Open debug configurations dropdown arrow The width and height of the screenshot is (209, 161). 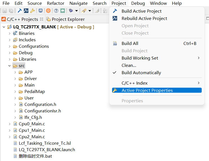(x=76, y=11)
